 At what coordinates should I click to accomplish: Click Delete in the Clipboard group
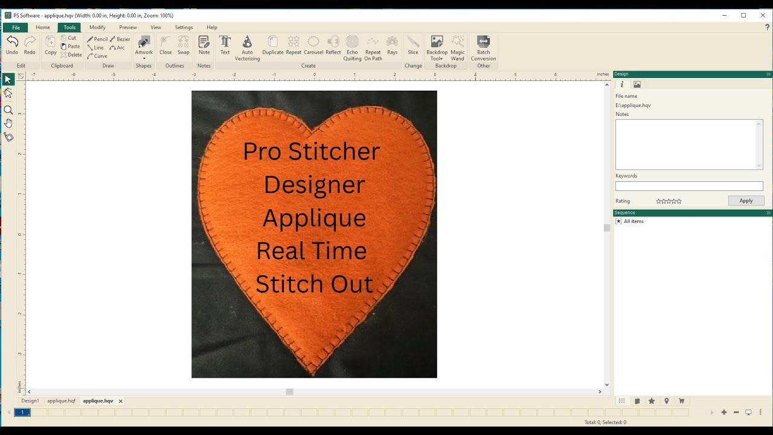tap(71, 55)
